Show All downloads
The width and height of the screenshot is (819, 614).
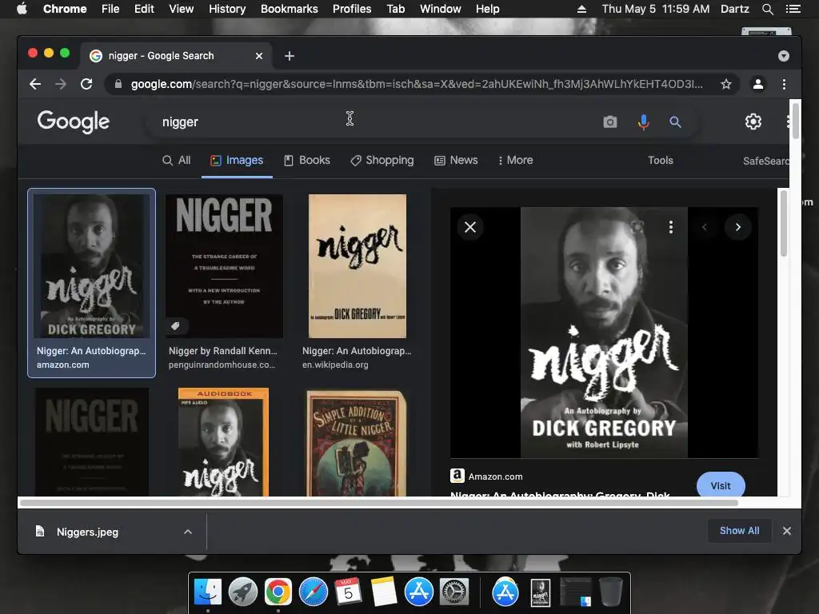click(x=740, y=531)
